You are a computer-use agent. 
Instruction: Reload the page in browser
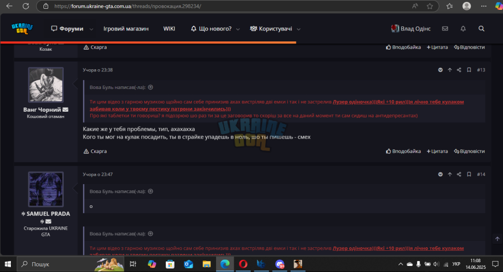(26, 6)
